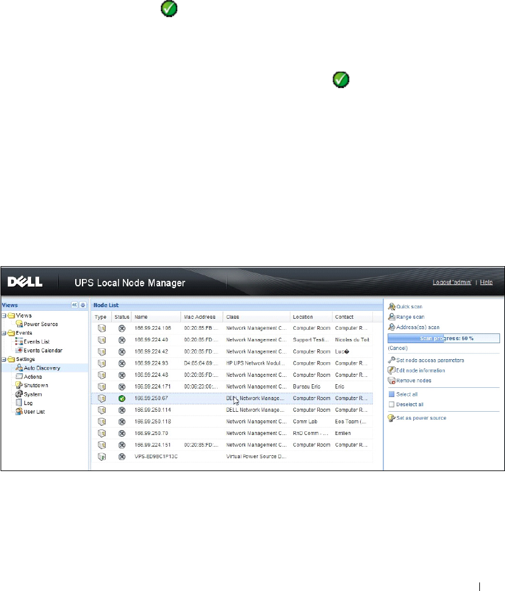The height and width of the screenshot is (591, 505).
Task: Click type icon of VPS-ED9BC1F13C row
Action: (x=101, y=457)
